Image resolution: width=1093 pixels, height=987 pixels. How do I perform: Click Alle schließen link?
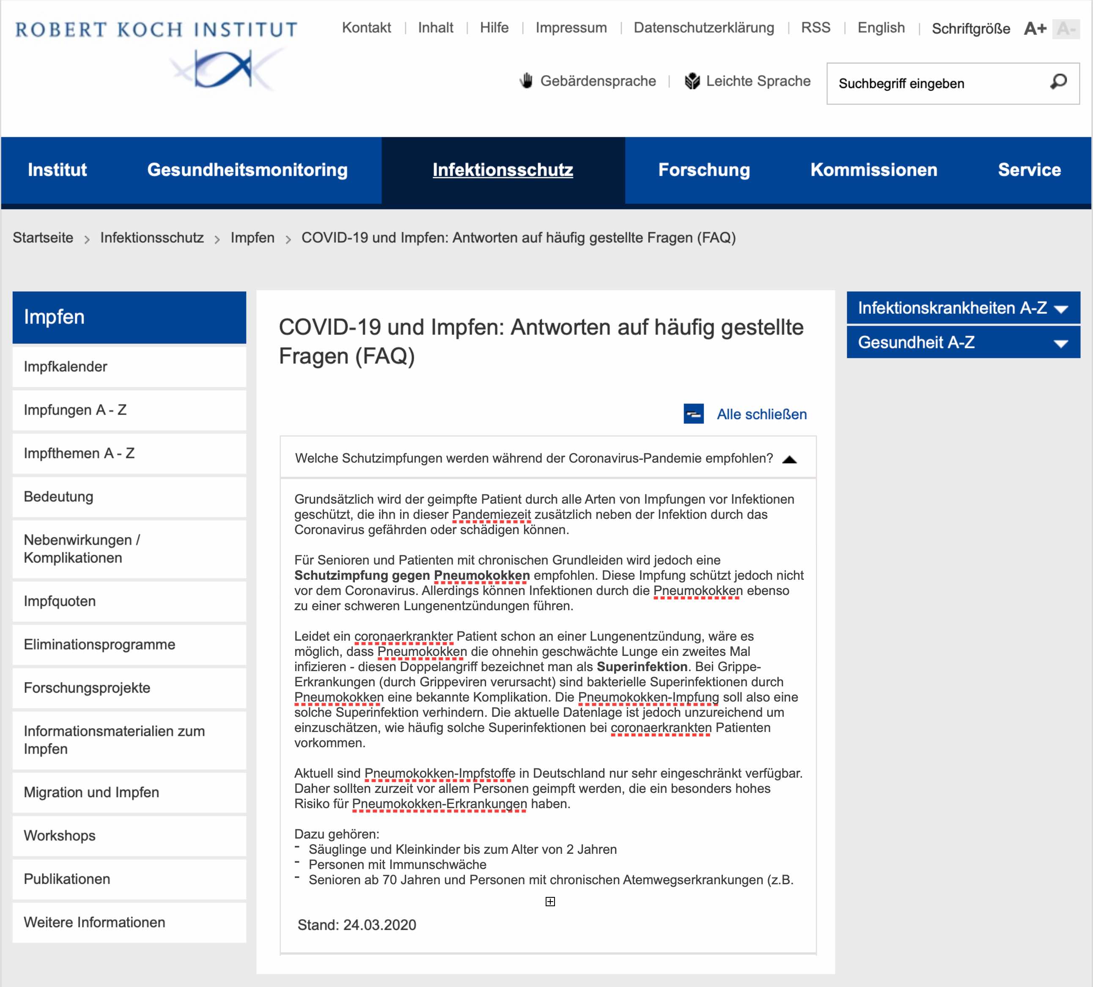761,414
